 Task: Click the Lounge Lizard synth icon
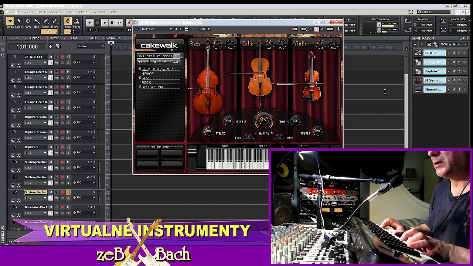418,62
